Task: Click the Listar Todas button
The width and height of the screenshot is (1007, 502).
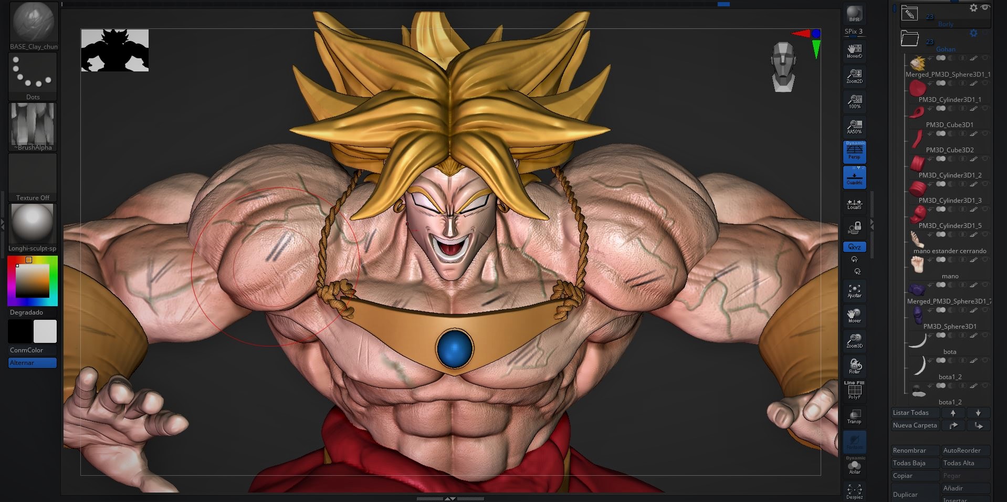Action: tap(915, 413)
